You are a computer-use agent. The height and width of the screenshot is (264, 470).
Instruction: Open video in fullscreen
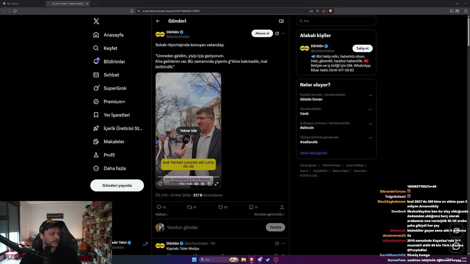point(217,184)
